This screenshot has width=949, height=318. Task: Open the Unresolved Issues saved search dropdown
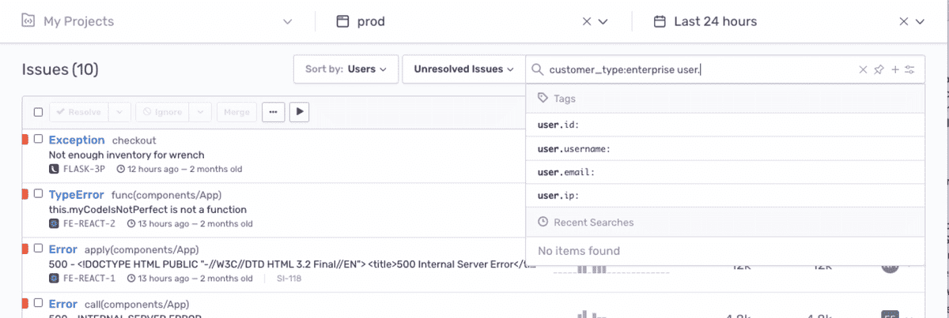[x=464, y=69]
